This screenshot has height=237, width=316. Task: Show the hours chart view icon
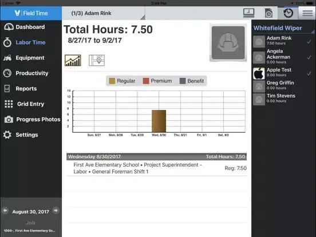73,60
